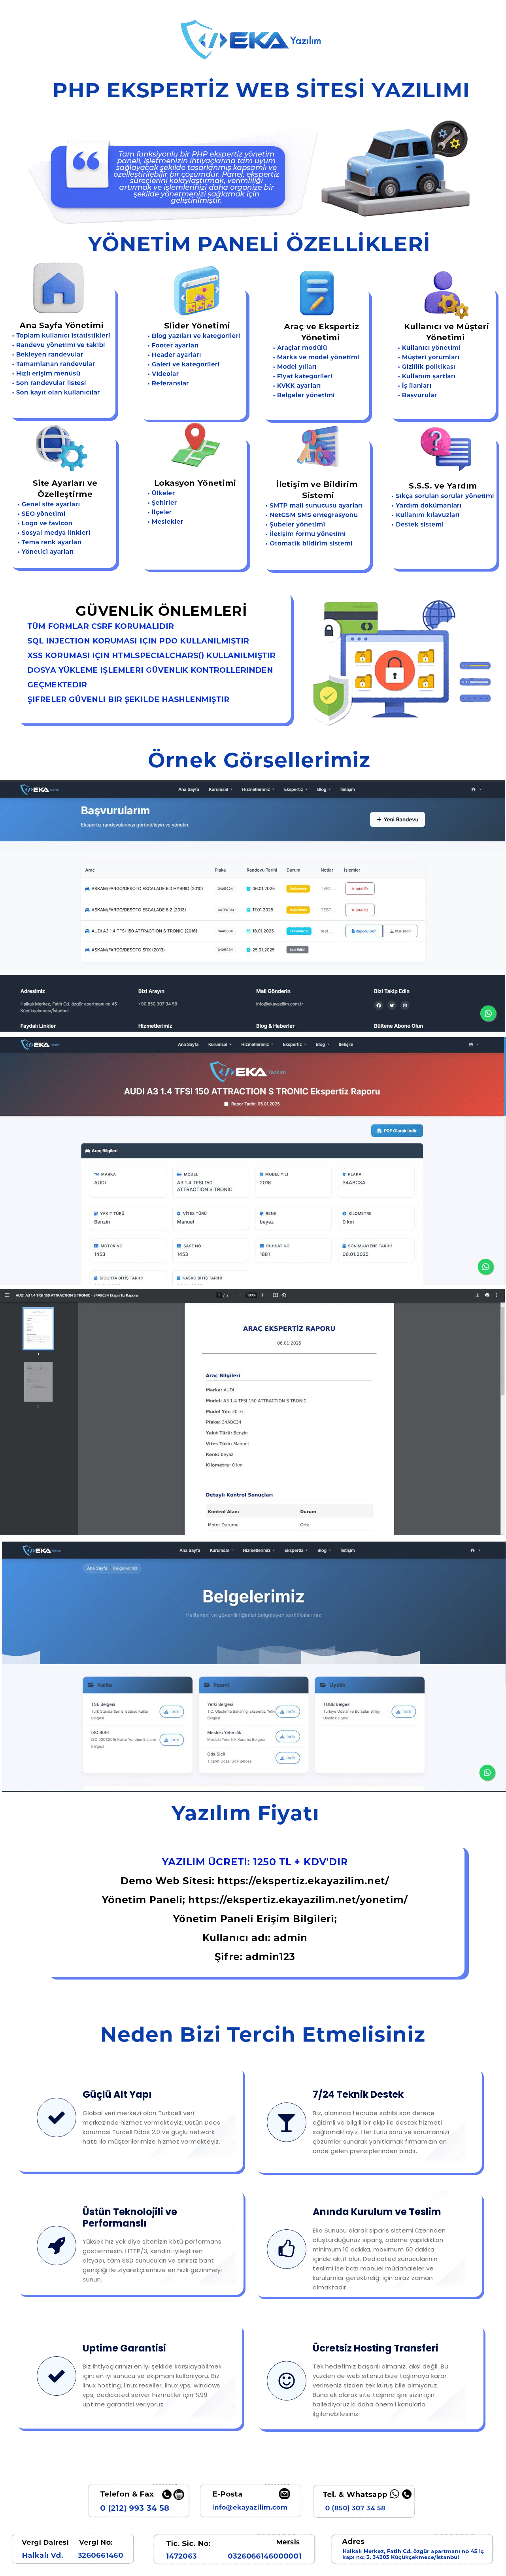Click the WhatsApp floating button on the Belgelerimiz page

point(487,1772)
